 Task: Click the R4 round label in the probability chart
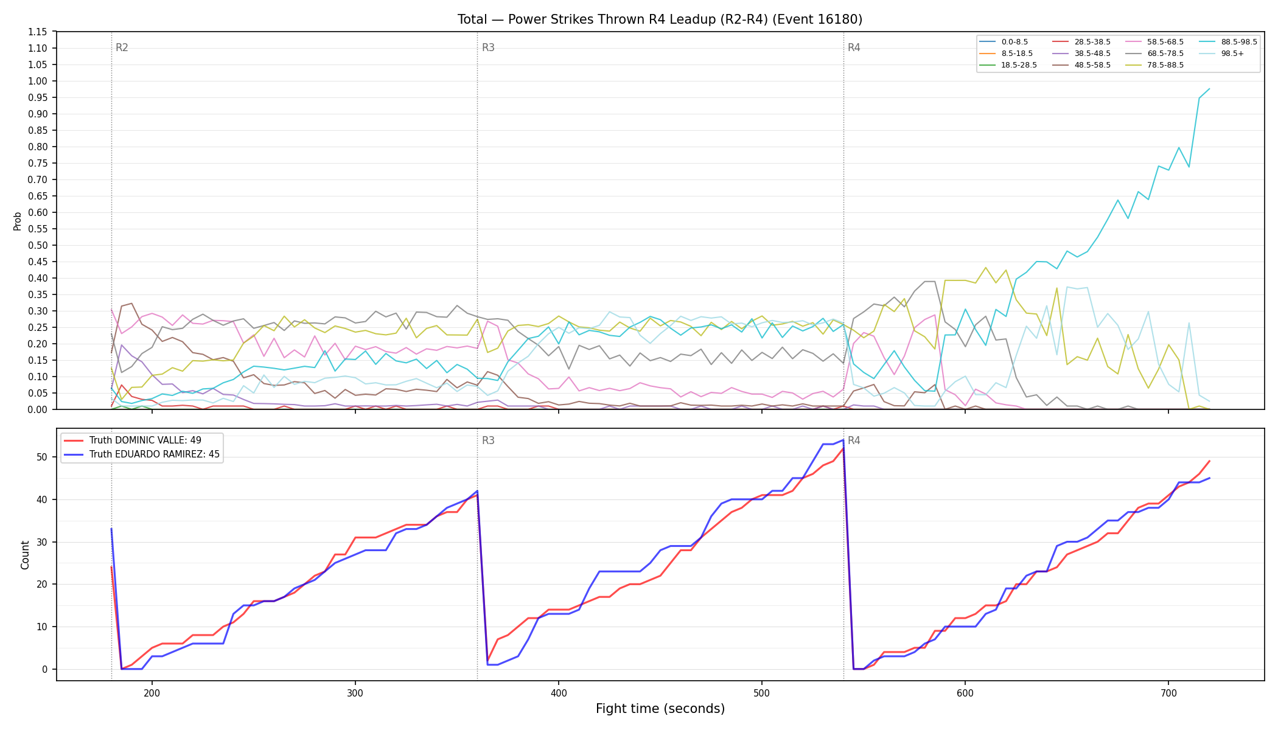click(854, 47)
